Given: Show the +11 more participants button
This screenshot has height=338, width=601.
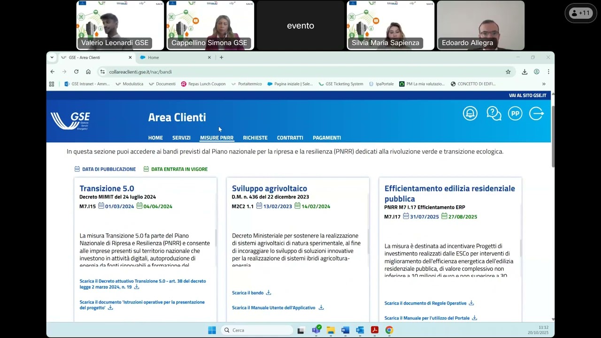Looking at the screenshot, I should (x=581, y=13).
